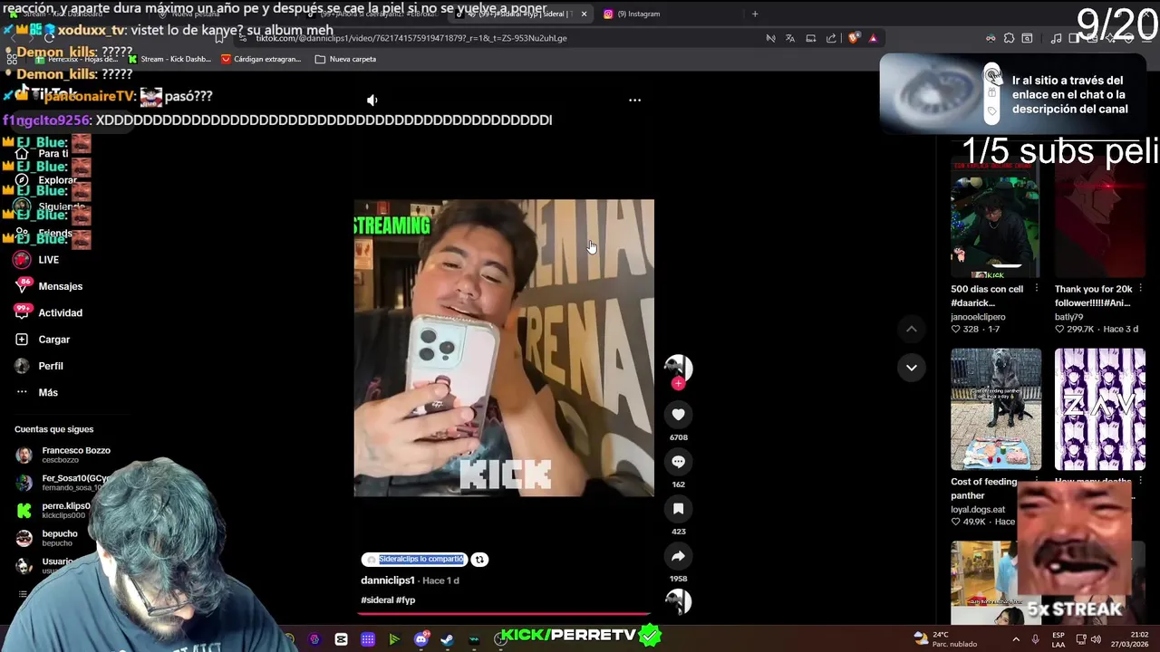This screenshot has width=1160, height=652.
Task: Open Discord from the taskbar
Action: (420, 639)
